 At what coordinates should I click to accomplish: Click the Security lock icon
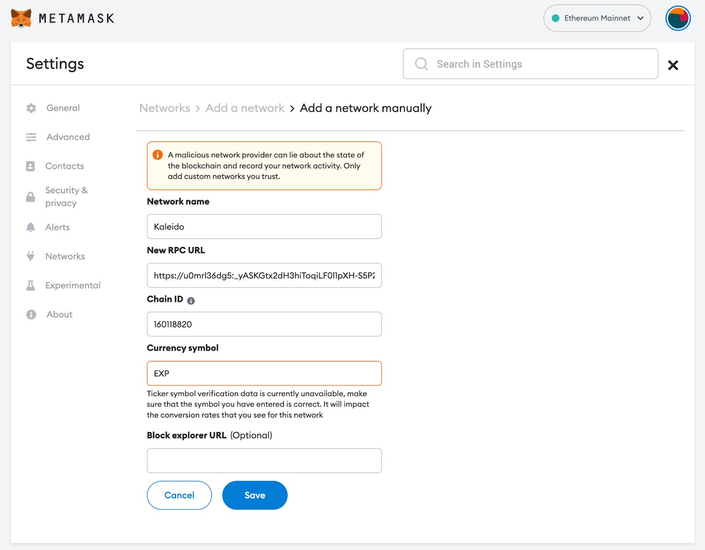click(x=30, y=197)
